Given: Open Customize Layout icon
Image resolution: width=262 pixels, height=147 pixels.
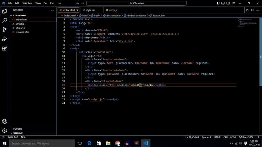Looking at the screenshot, I should (x=233, y=3).
